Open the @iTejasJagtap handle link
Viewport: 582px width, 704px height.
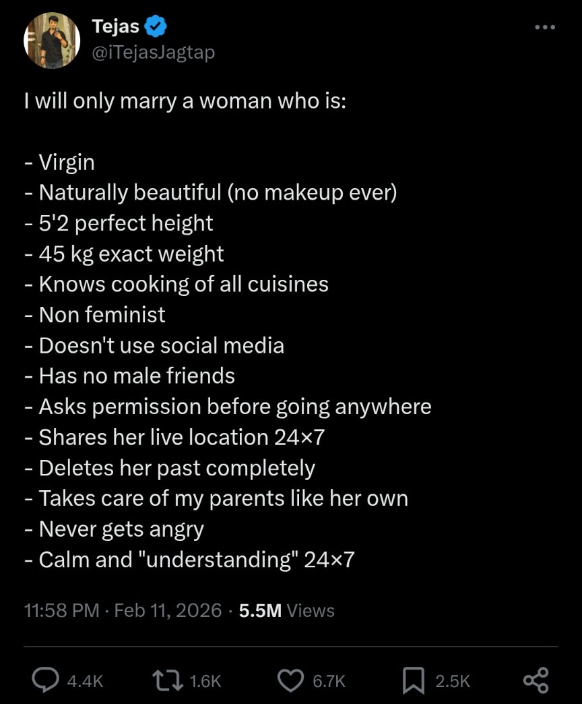coord(153,52)
